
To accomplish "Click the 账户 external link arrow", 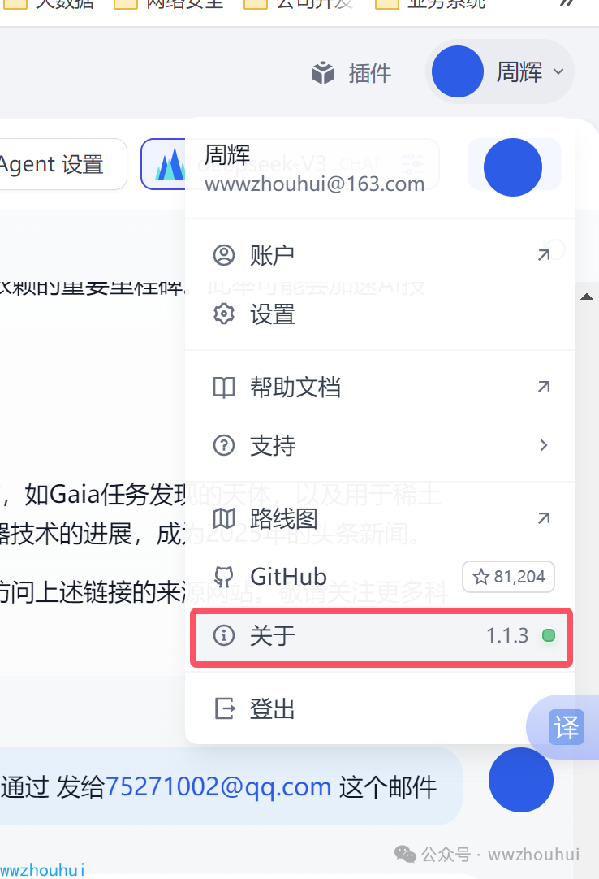I will 544,255.
